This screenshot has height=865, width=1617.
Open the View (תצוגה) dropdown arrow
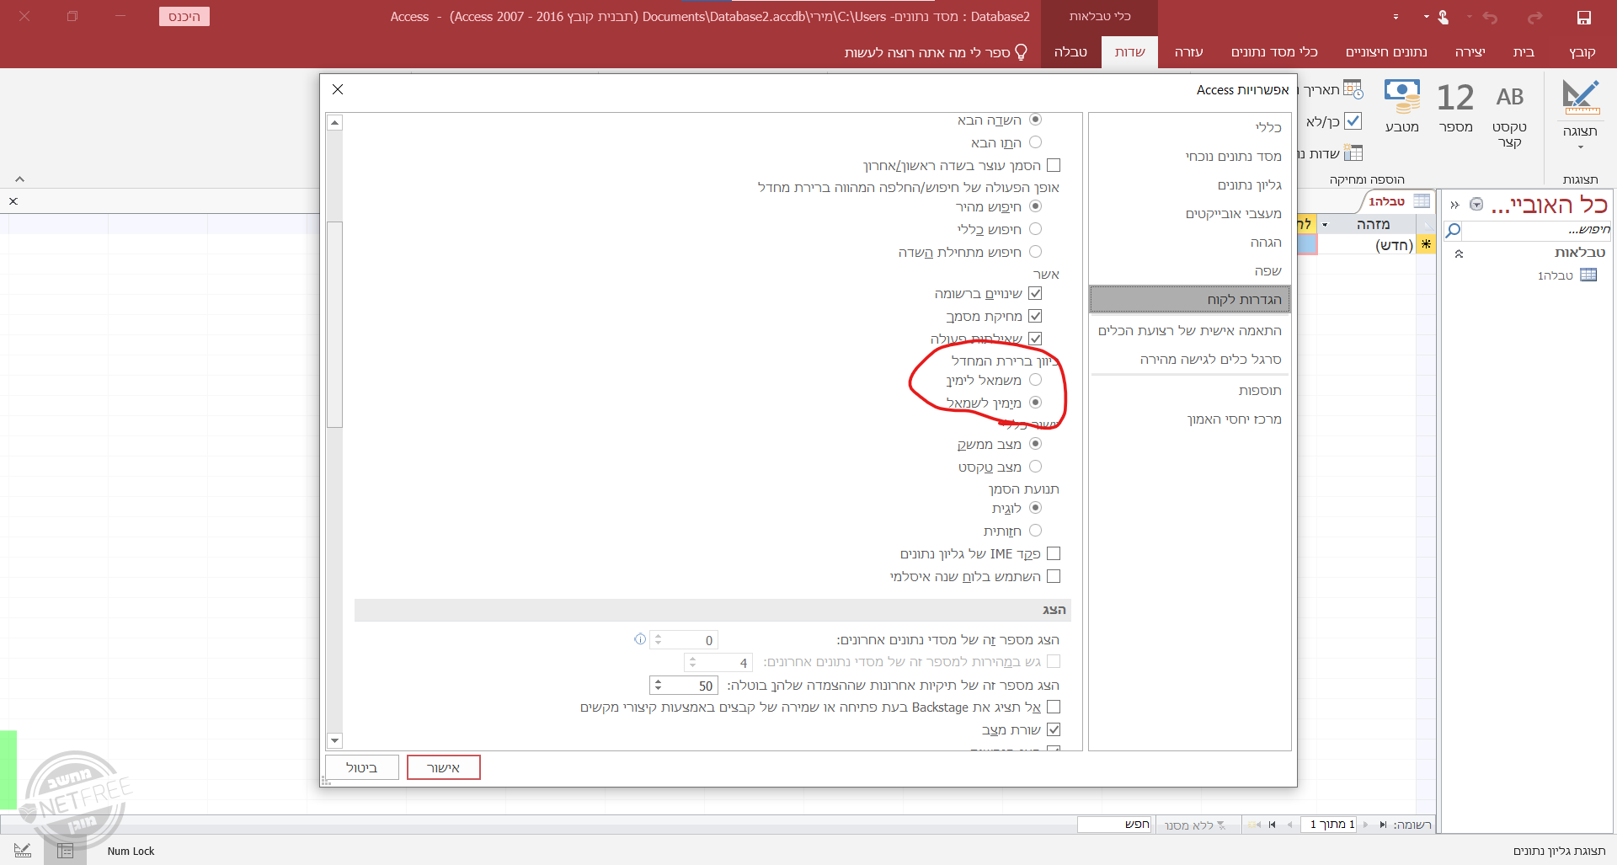click(1581, 147)
